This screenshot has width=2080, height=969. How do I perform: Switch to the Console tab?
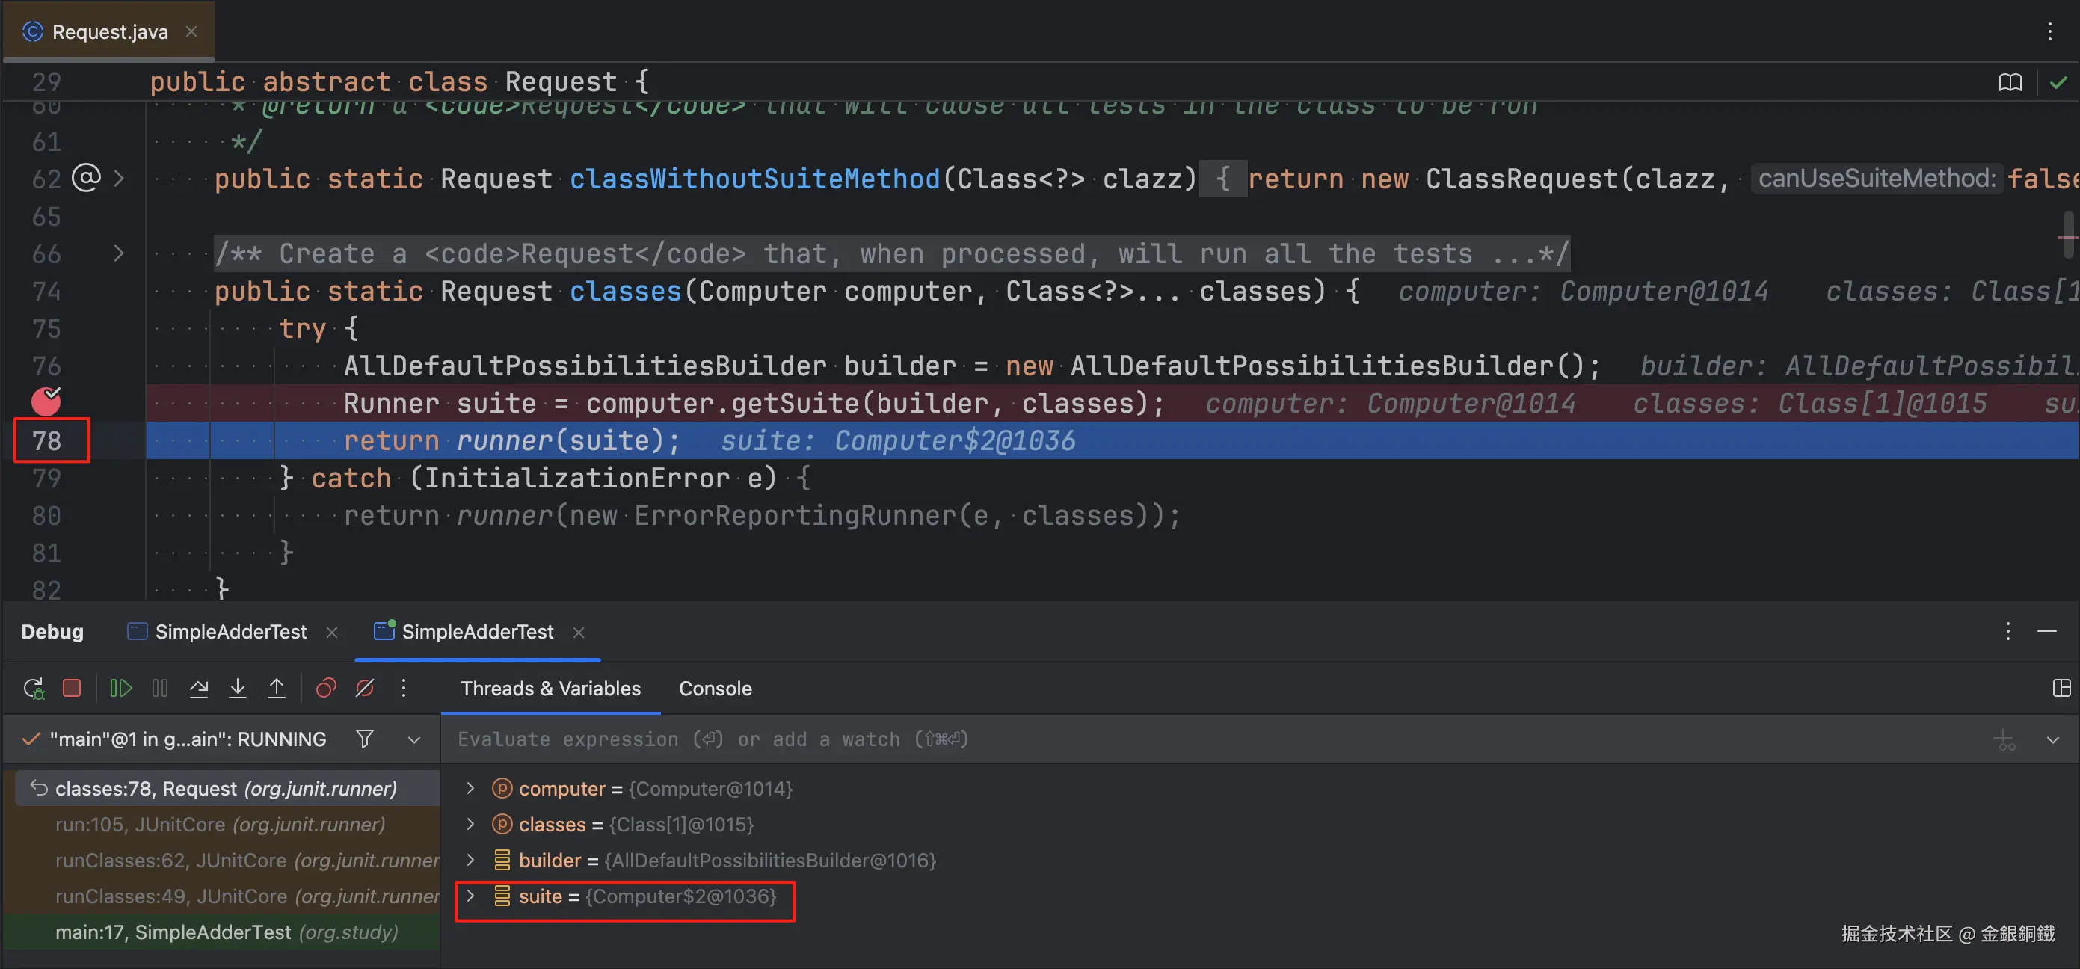coord(715,688)
